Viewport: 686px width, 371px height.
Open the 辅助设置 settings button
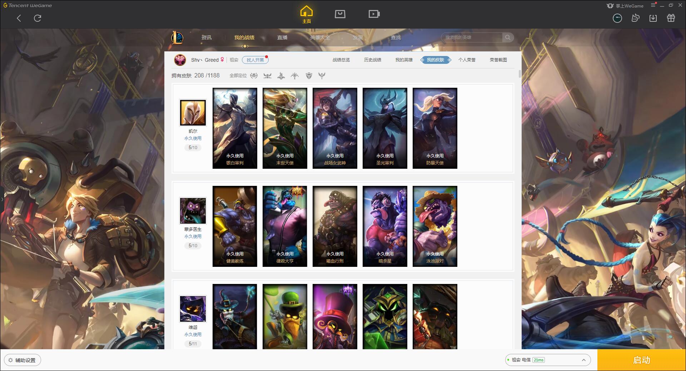(23, 360)
